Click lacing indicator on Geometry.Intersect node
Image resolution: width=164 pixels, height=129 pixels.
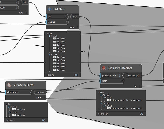click(x=135, y=86)
